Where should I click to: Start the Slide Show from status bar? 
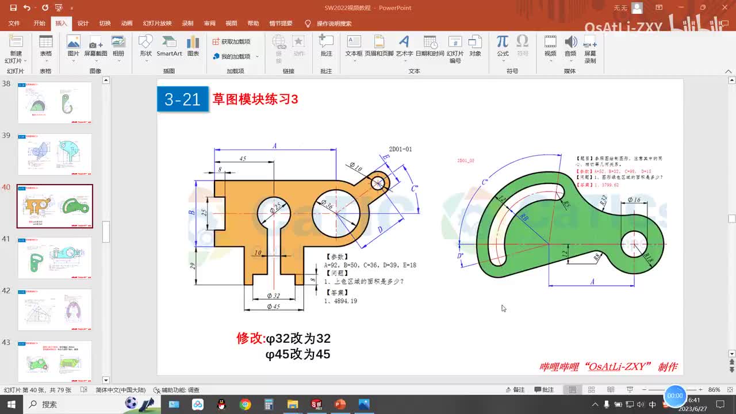point(630,390)
